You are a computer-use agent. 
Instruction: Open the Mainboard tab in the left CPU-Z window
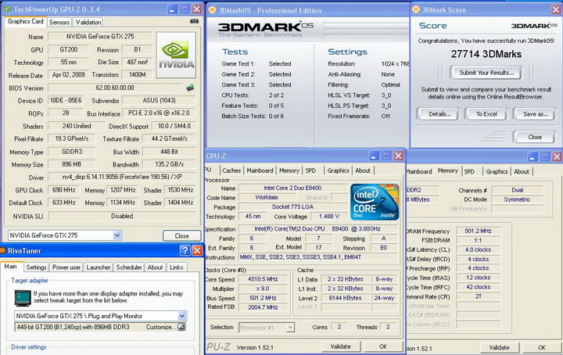tap(260, 171)
